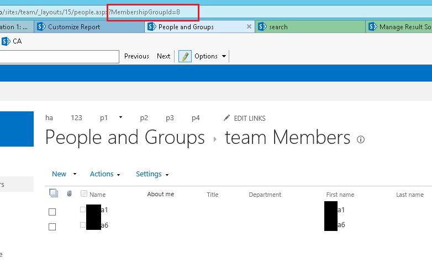Click SharePoint icon on search tab

(x=262, y=26)
